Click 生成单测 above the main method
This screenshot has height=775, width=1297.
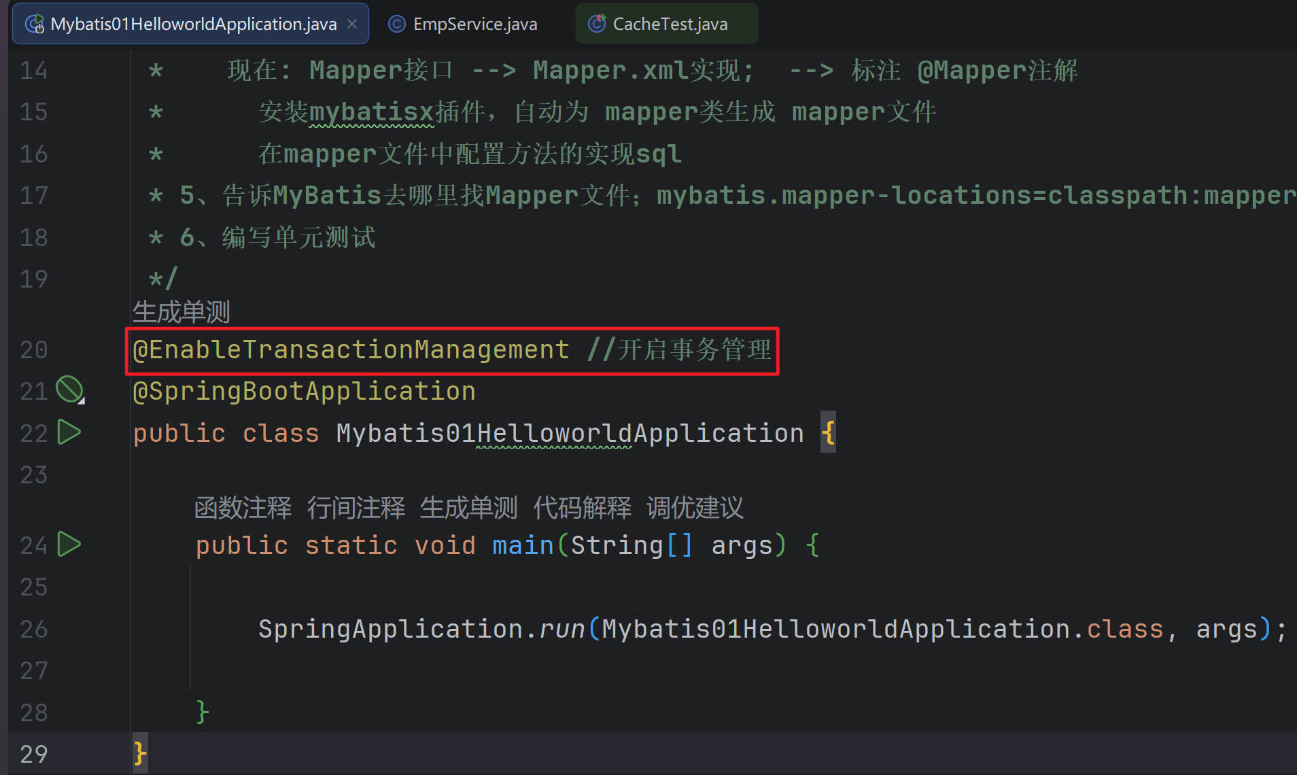pos(468,508)
